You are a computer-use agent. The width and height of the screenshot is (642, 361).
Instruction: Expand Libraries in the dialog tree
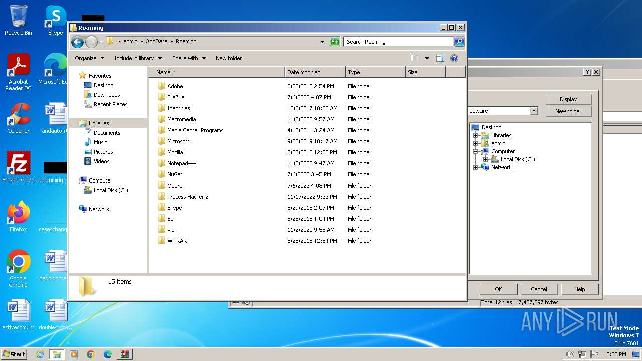[475, 135]
